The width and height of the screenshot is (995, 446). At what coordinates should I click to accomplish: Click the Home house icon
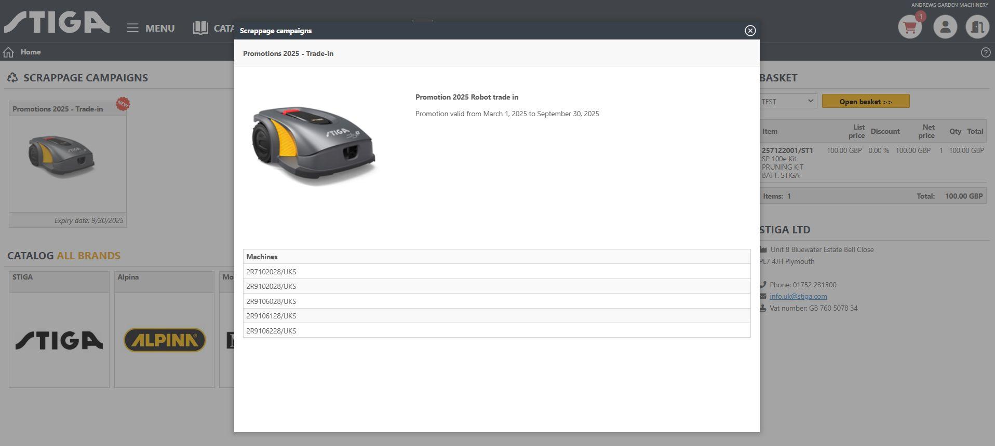click(8, 52)
